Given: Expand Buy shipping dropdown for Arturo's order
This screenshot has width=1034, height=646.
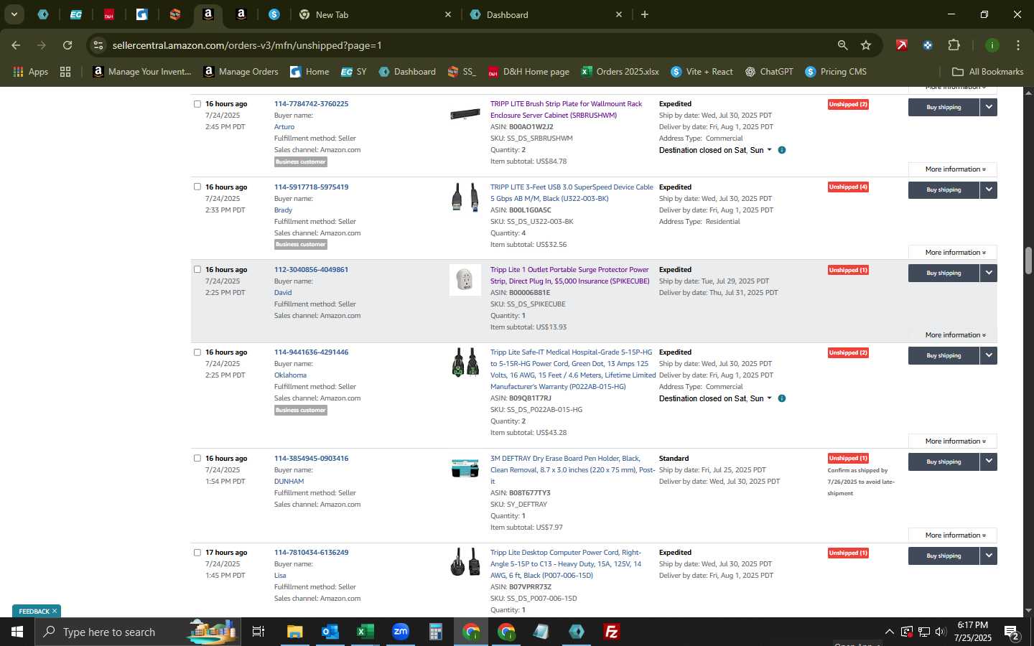Looking at the screenshot, I should pos(989,107).
